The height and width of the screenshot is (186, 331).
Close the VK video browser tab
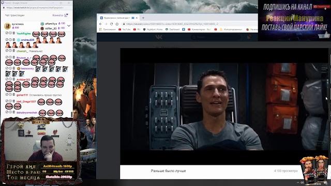pos(137,18)
